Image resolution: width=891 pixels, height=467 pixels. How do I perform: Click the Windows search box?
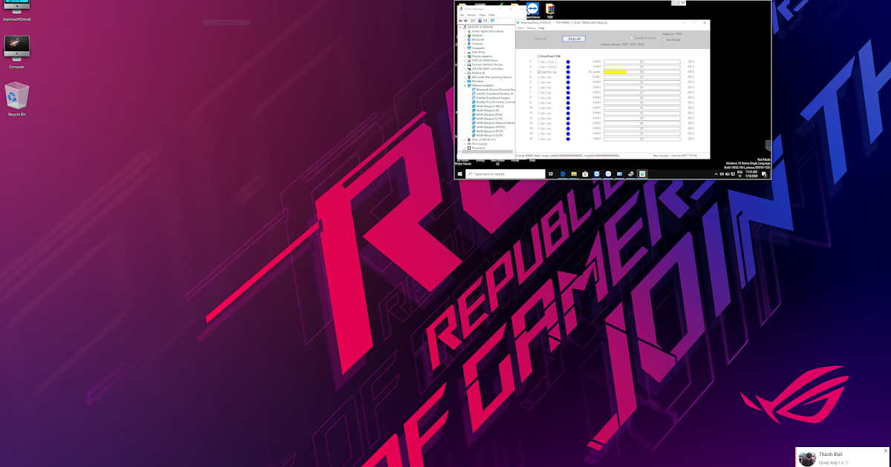[x=505, y=175]
